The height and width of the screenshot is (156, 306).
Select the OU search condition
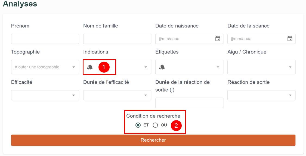(x=155, y=125)
